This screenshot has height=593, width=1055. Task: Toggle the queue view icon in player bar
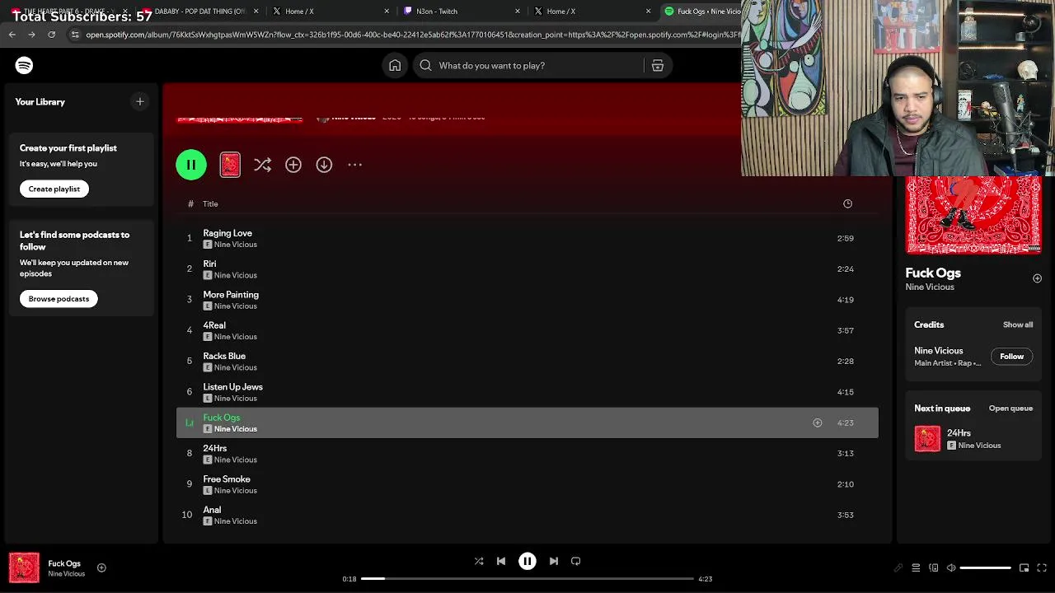[x=916, y=567]
